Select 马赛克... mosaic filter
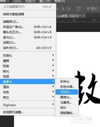100x127 pixels. click(67, 103)
